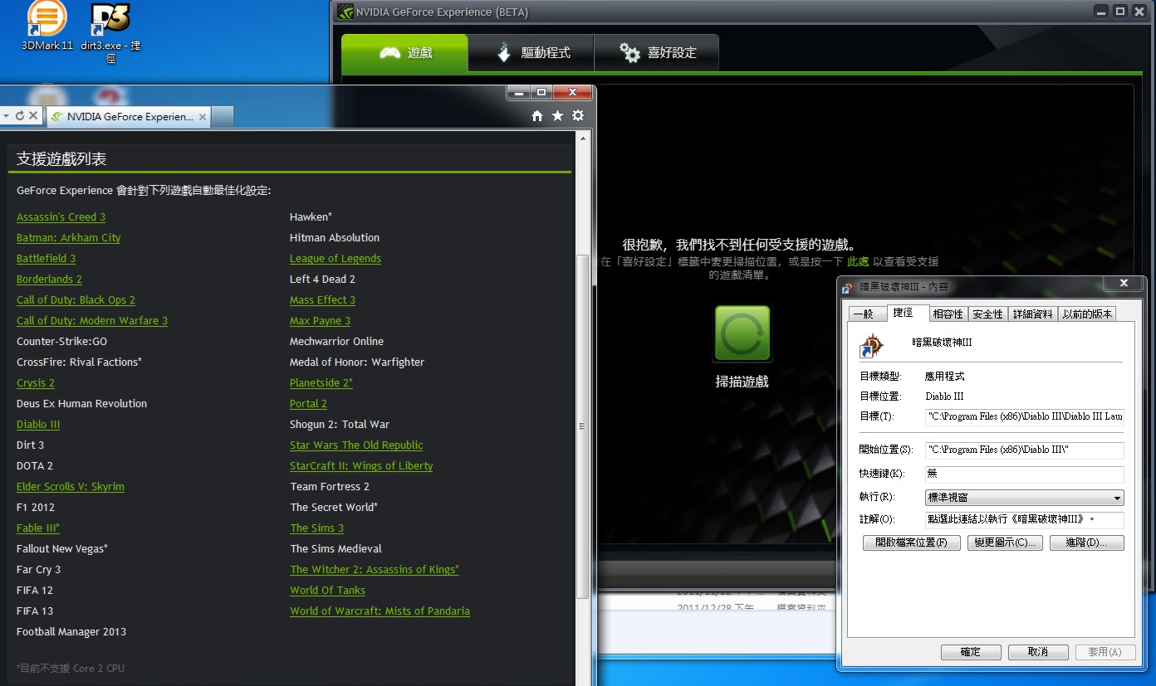Select the 安全性 tab in properties dialog

(987, 314)
